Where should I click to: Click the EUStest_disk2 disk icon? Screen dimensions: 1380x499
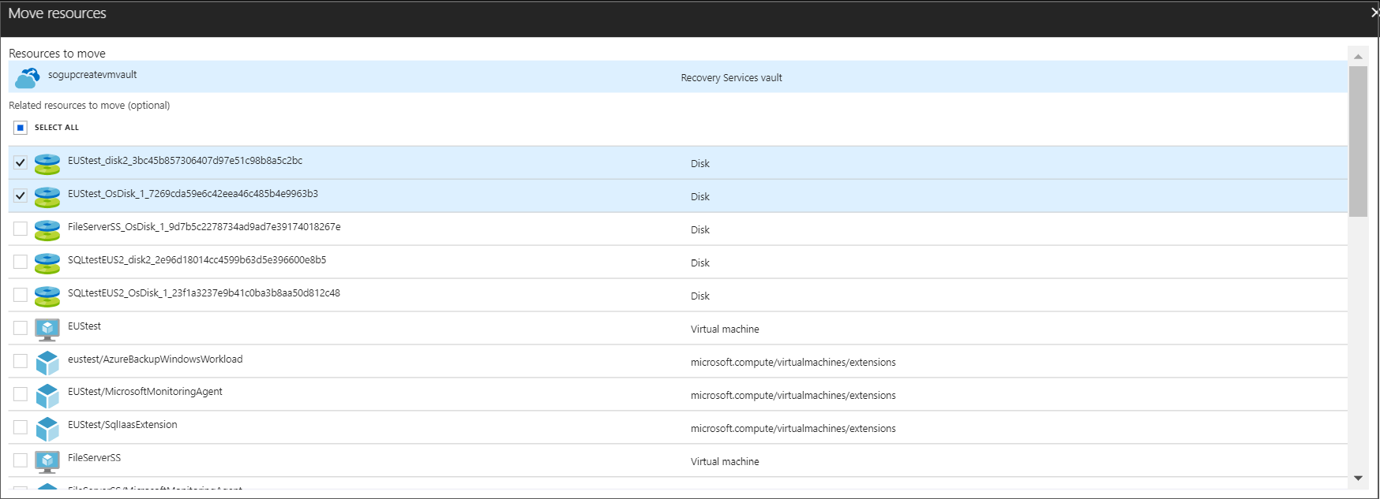tap(47, 164)
